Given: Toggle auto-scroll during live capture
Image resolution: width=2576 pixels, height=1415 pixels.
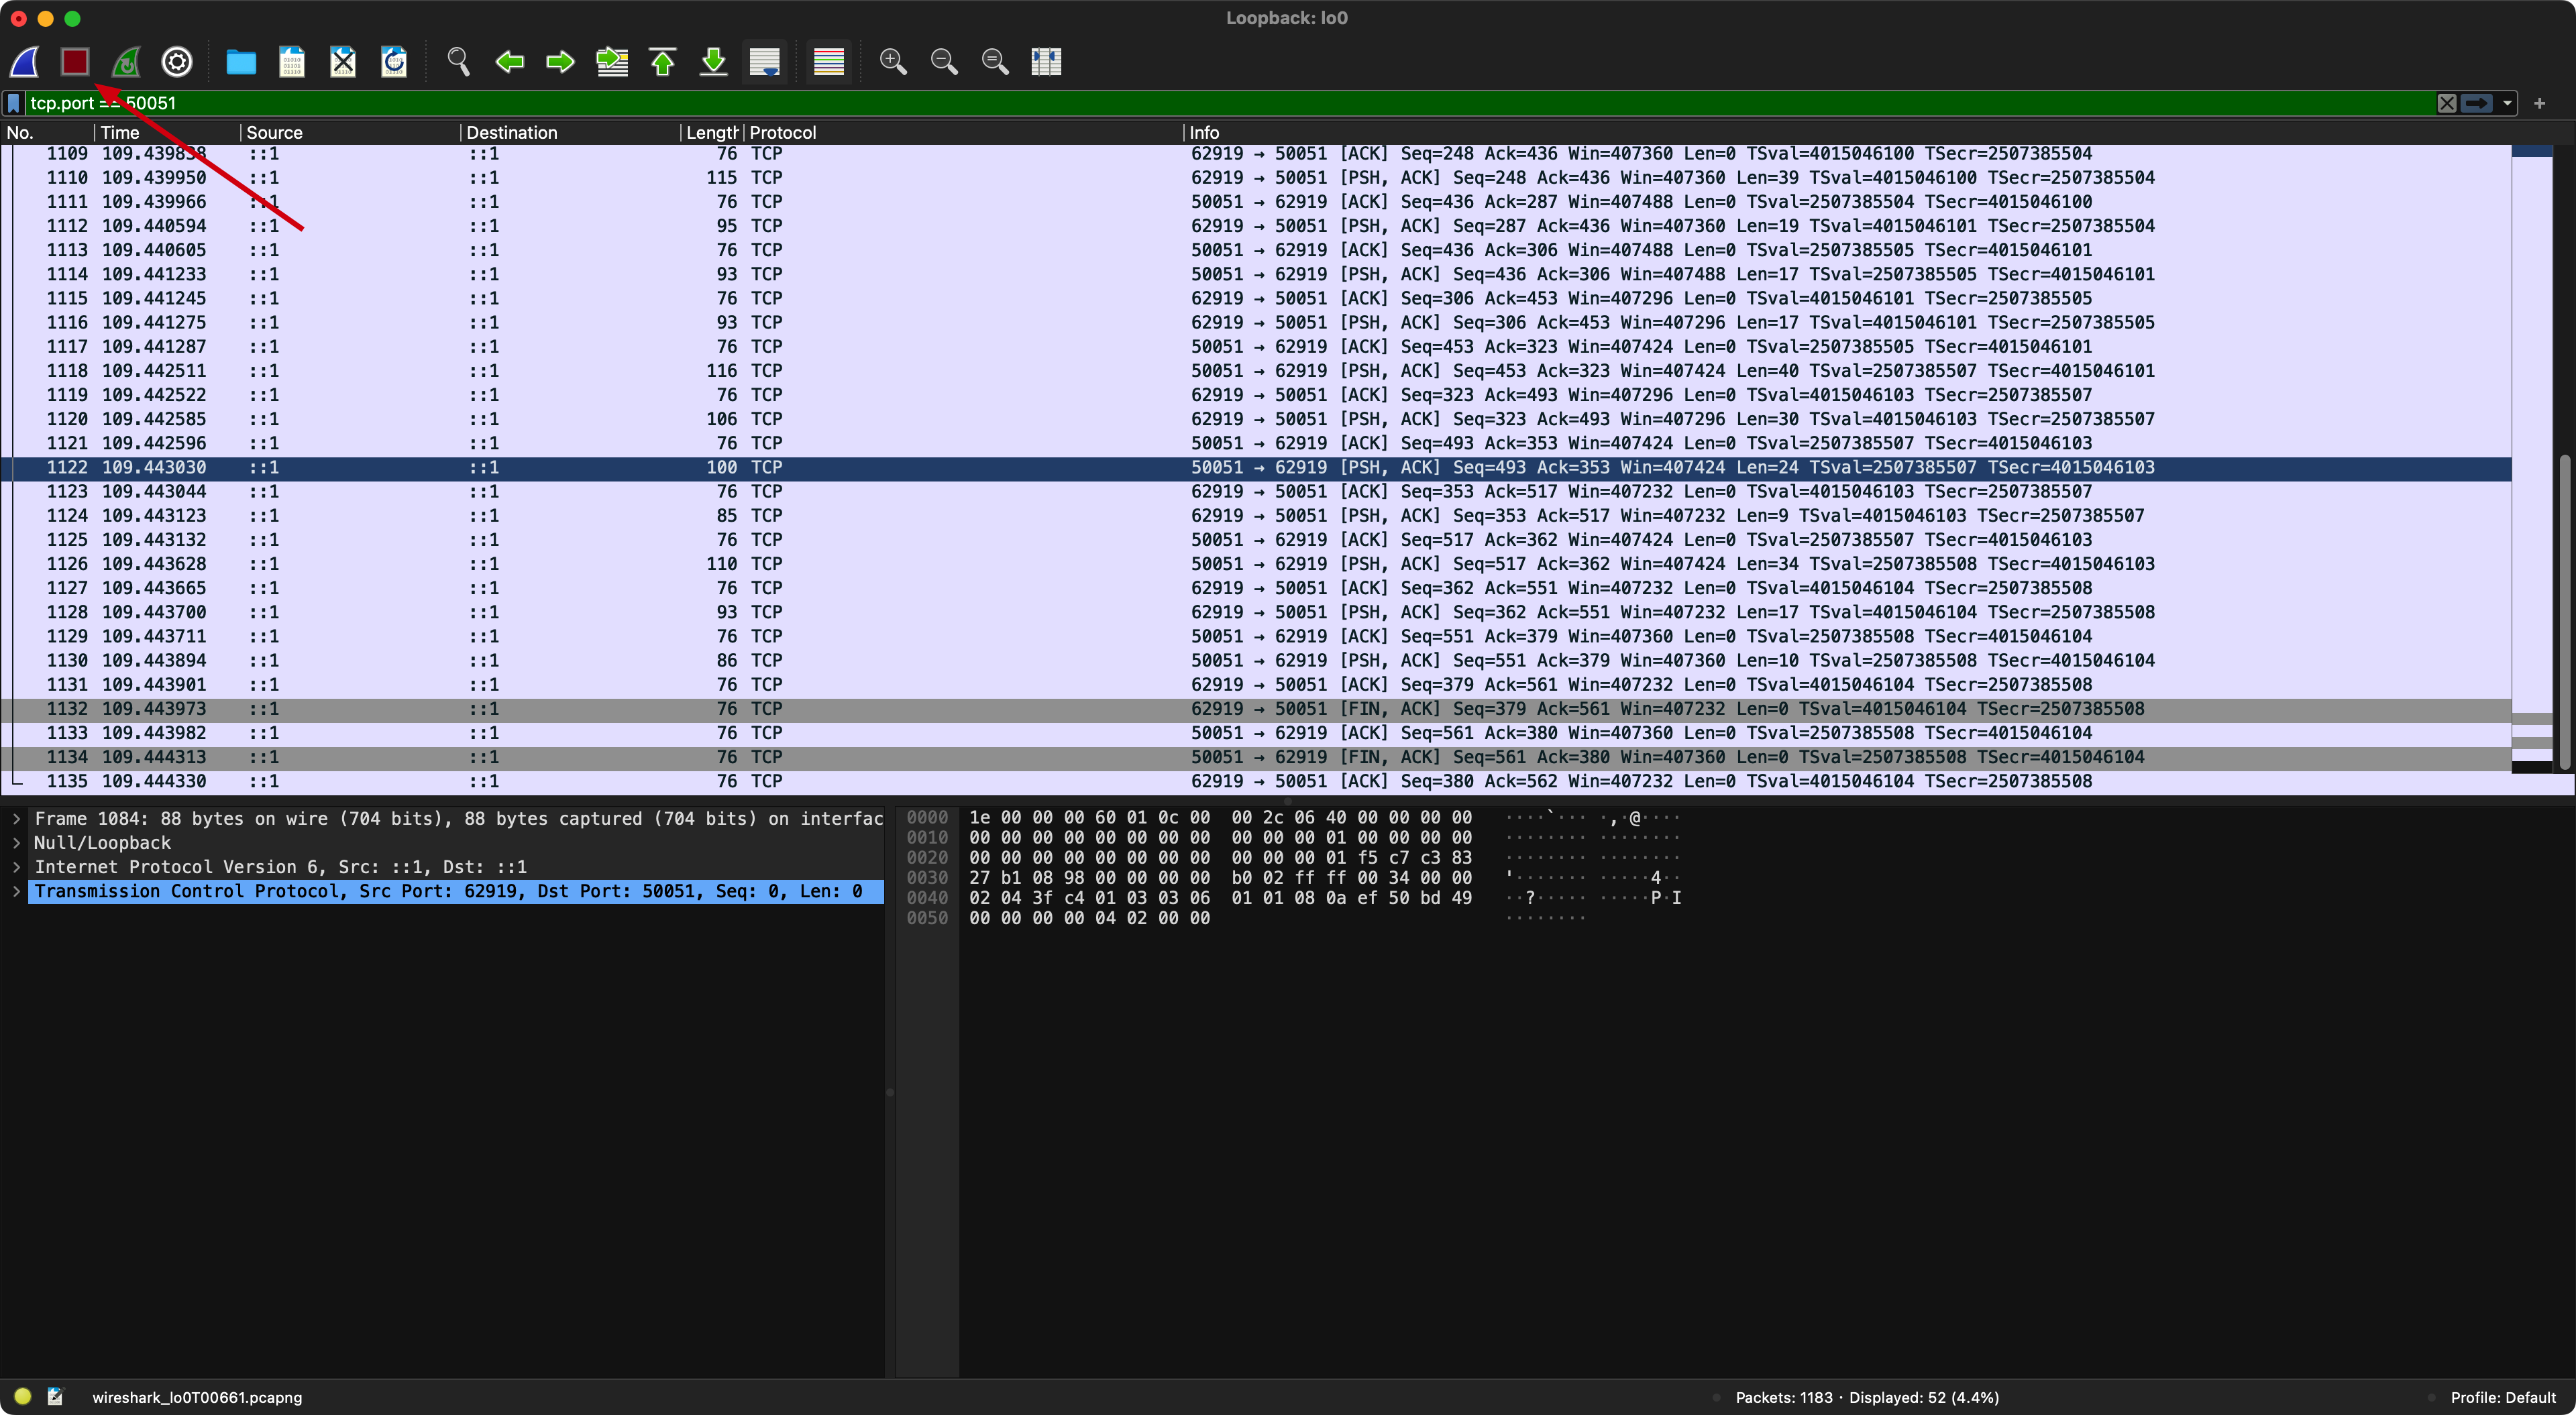Looking at the screenshot, I should click(765, 62).
